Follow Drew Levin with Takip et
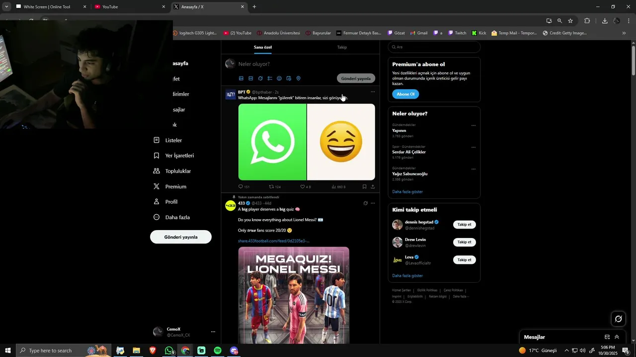636x357 pixels. [x=465, y=242]
